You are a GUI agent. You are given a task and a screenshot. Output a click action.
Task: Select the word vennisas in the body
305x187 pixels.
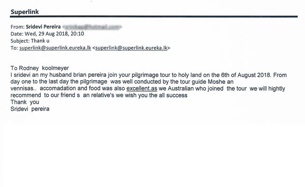coord(22,89)
